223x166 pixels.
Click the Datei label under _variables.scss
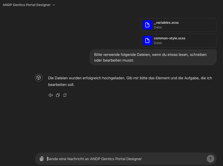(158, 27)
